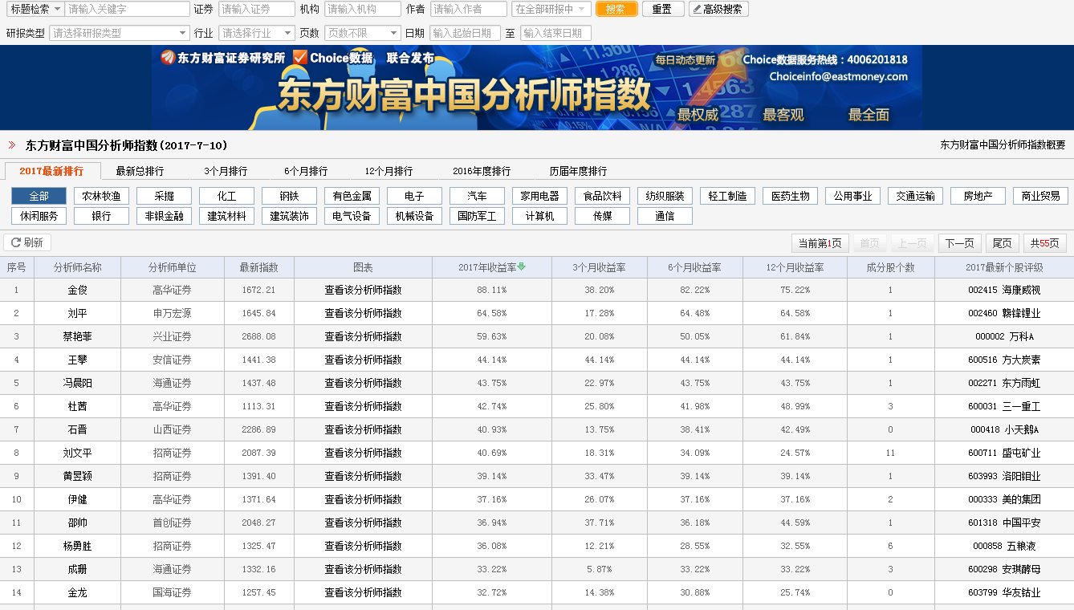Open the 行业 selection dropdown
1074x610 pixels.
pos(257,33)
